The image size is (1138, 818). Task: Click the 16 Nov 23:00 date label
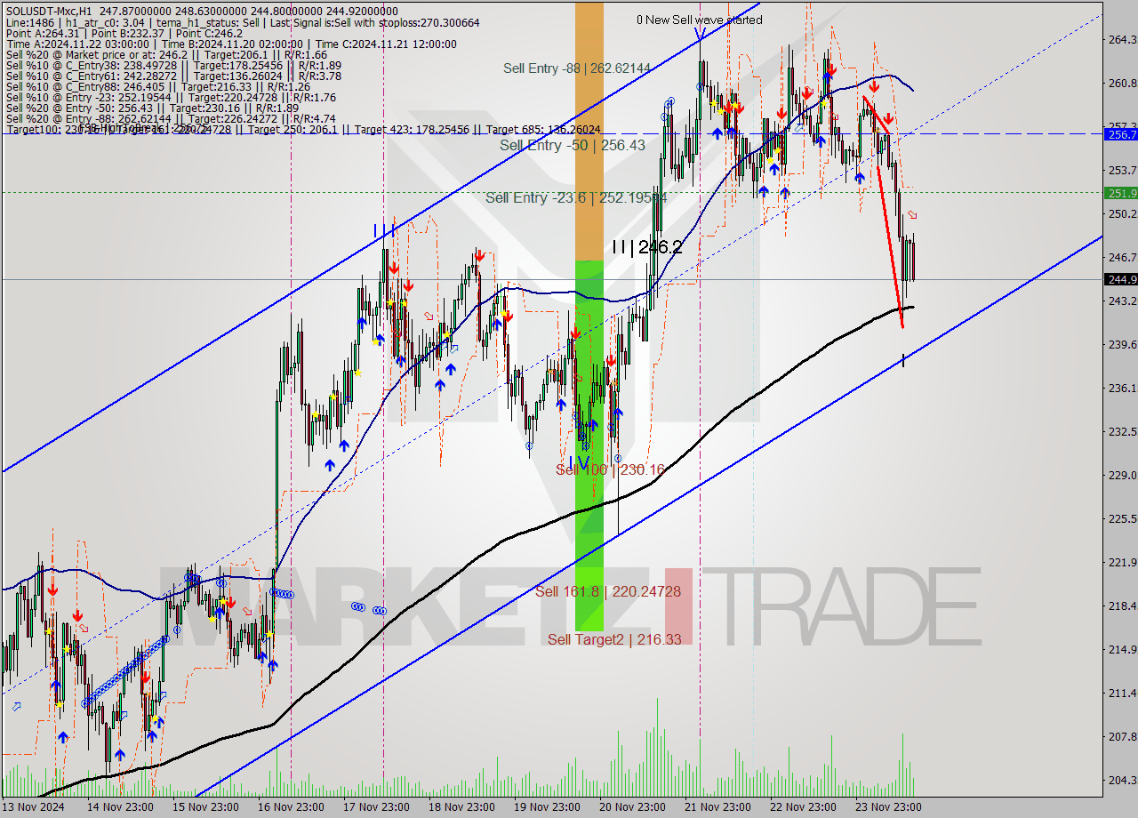pos(292,807)
